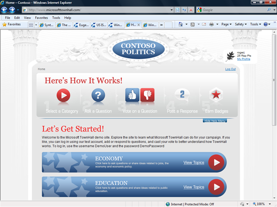
Task: Open the My Profile link
Action: pyautogui.click(x=244, y=59)
